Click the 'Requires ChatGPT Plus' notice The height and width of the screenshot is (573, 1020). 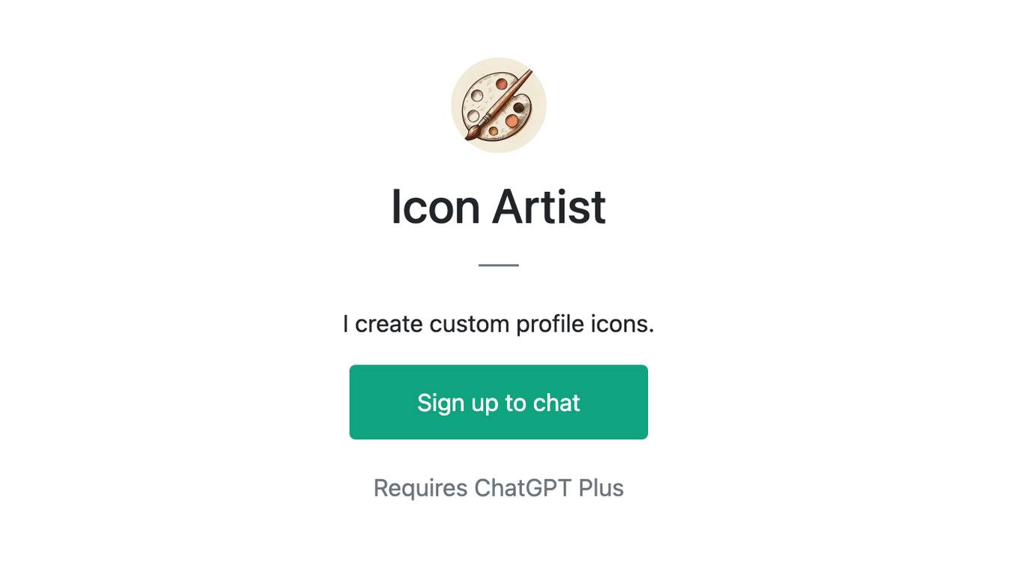tap(499, 487)
